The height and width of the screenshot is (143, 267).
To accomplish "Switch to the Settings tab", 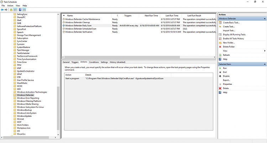I will [x=104, y=62].
